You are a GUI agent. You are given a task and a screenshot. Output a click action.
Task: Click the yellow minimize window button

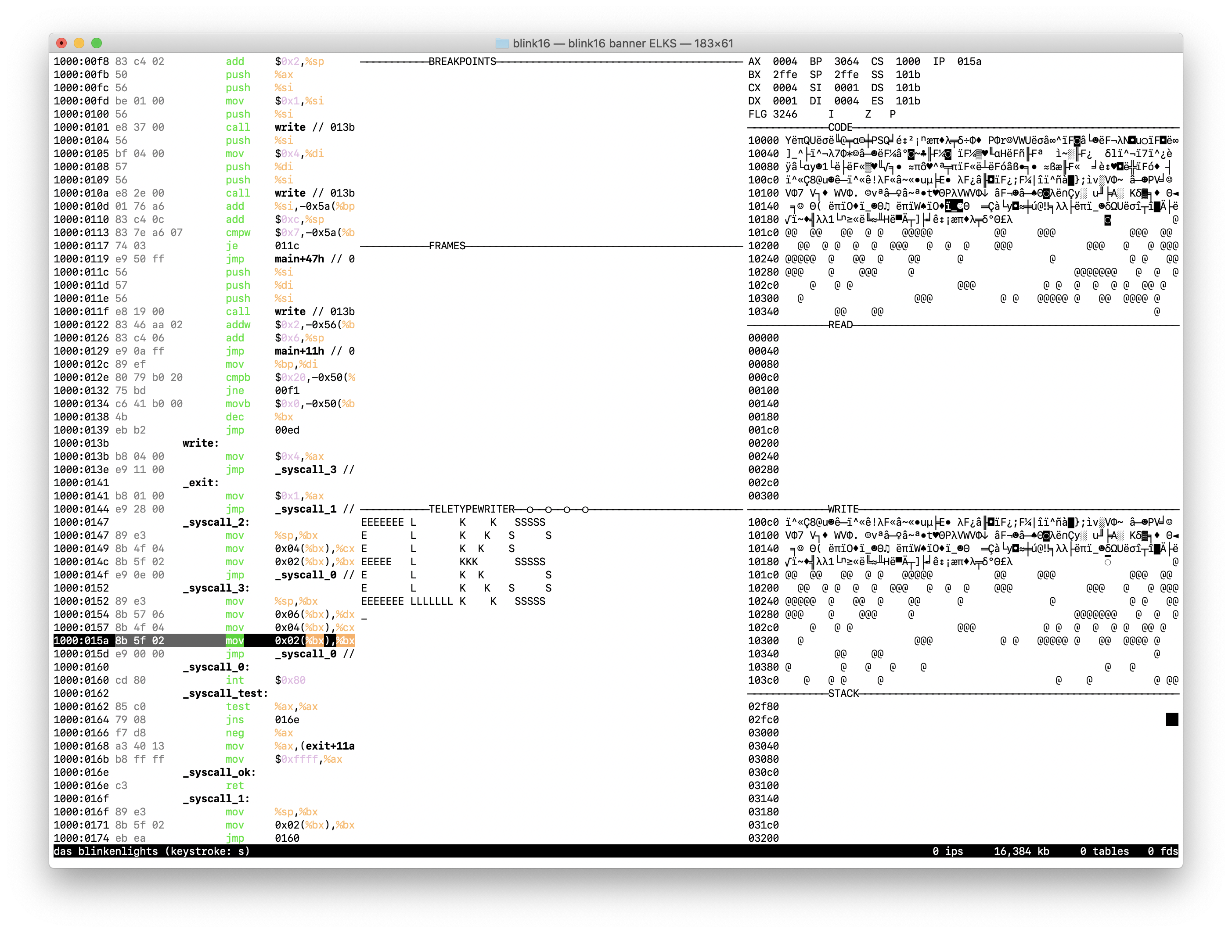tap(79, 43)
